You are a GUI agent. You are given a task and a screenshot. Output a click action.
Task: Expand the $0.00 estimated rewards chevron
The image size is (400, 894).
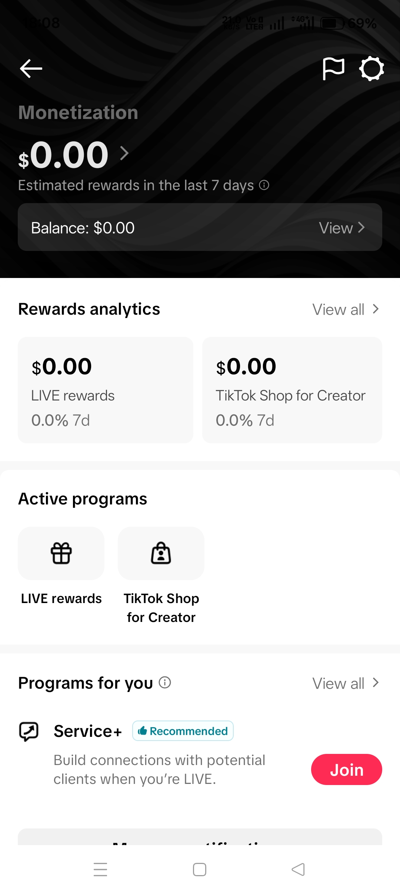124,153
